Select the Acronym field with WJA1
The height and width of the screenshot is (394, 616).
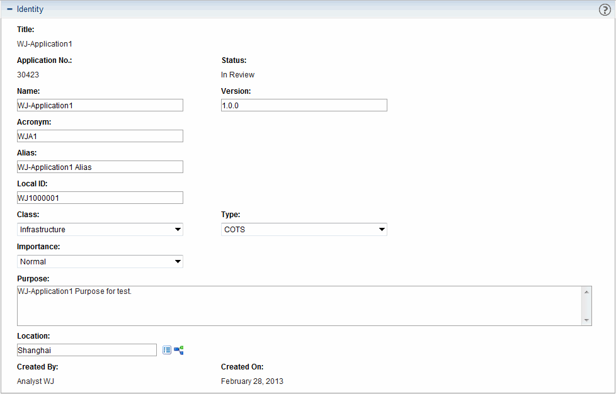point(100,137)
